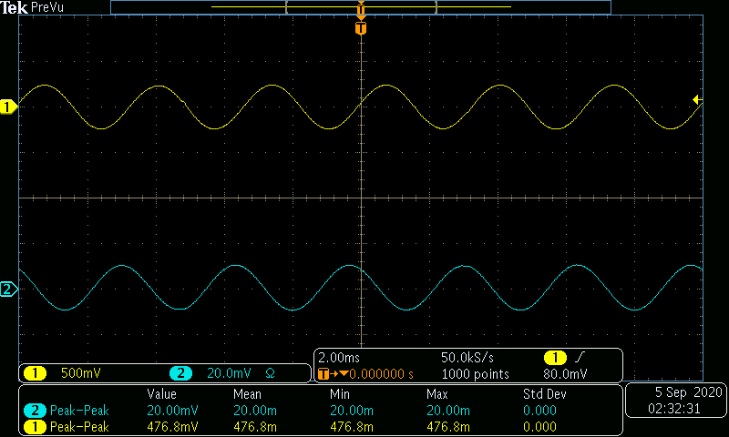The height and width of the screenshot is (437, 729).
Task: Click the 476.8mV value cell
Action: point(172,427)
